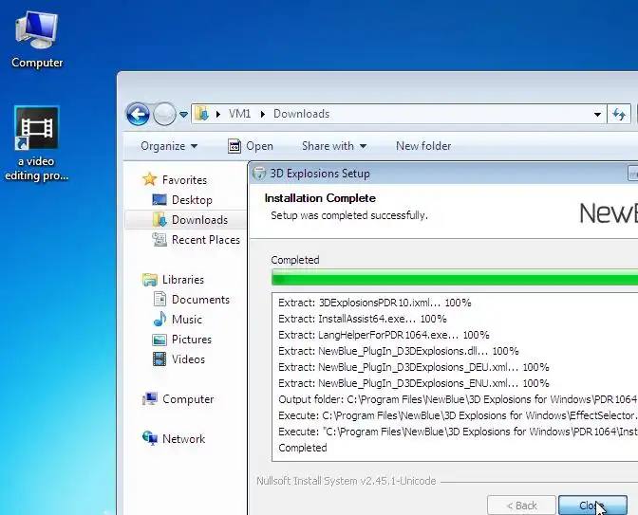Create a New folder
The width and height of the screenshot is (638, 515).
tap(423, 146)
